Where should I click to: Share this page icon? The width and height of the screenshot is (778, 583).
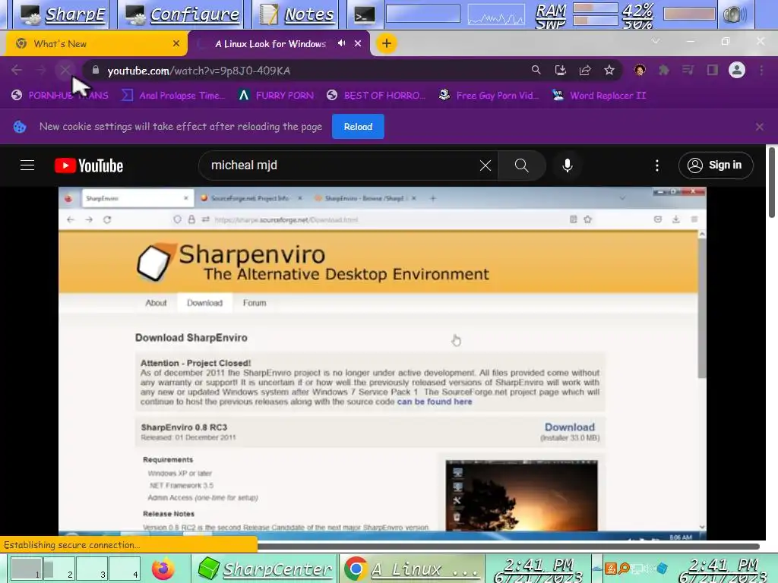tap(585, 71)
